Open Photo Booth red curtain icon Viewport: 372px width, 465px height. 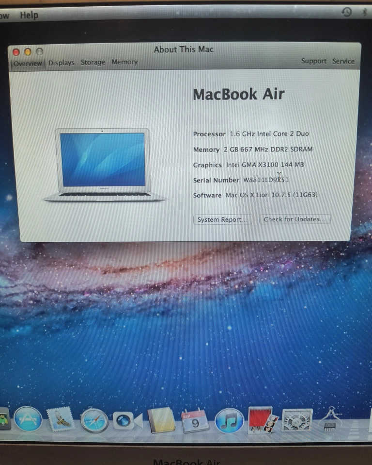[263, 420]
